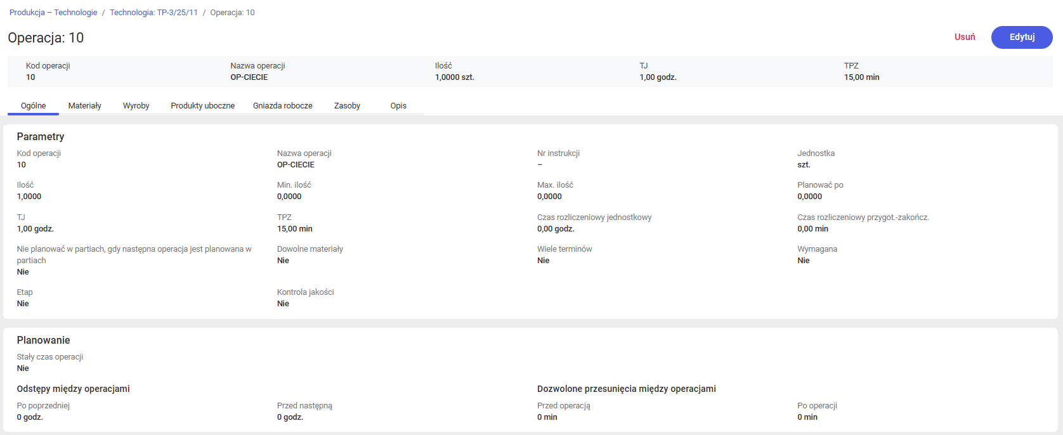The height and width of the screenshot is (435, 1063).
Task: Open the Zasoby tab
Action: pos(347,106)
